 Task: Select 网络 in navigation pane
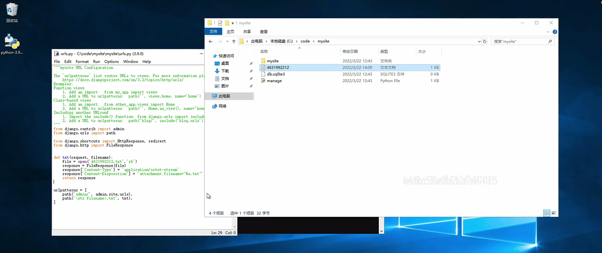click(223, 106)
